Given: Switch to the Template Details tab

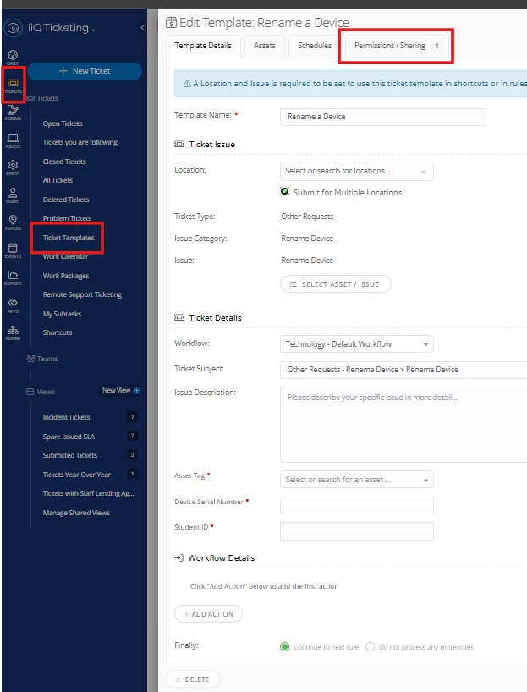Looking at the screenshot, I should tap(203, 46).
